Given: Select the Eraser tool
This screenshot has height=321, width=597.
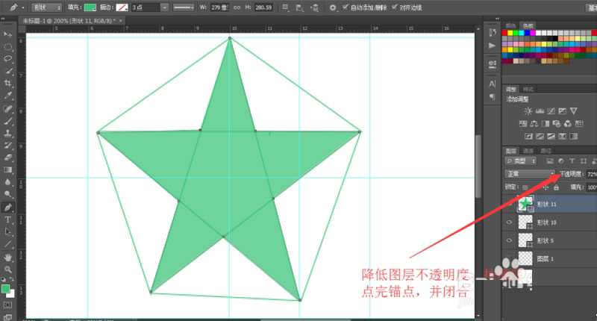Looking at the screenshot, I should pos(7,157).
